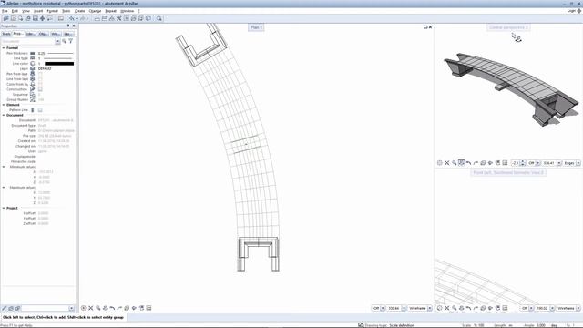Click previous view arrow in Plan 1 toolbar
Viewport: 583px width, 328px height.
click(112, 308)
